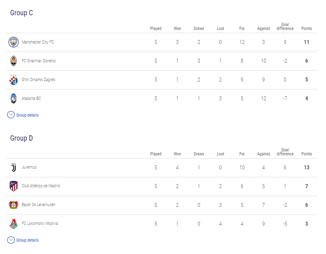Screen dimensions: 326x254
Task: Click Goal difference header in Group D
Action: (x=285, y=152)
